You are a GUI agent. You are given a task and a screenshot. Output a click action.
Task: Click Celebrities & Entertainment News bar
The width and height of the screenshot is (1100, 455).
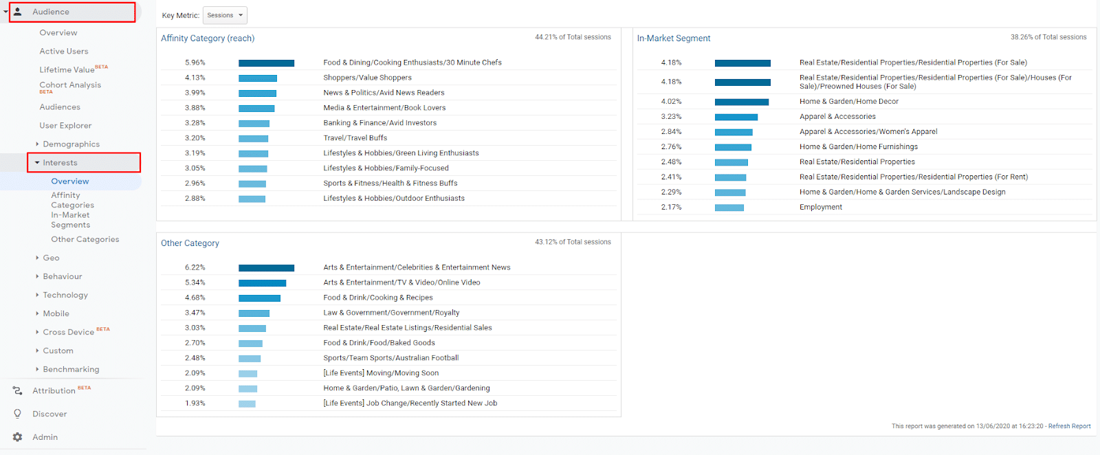click(x=266, y=267)
